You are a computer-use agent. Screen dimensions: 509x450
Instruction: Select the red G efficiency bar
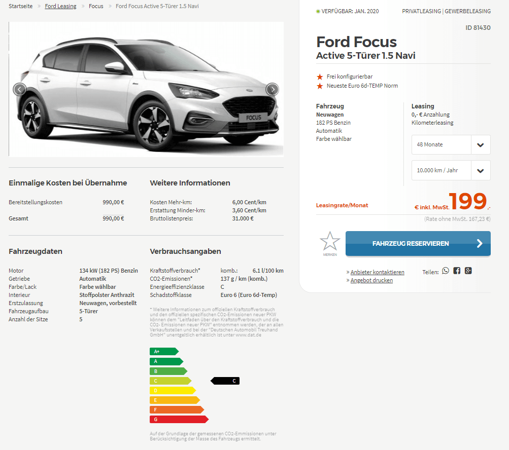pos(179,420)
